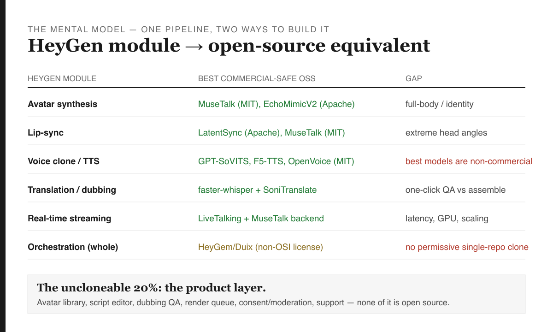
Task: Select the 'Voice clone / TTS' row label
Action: click(64, 161)
